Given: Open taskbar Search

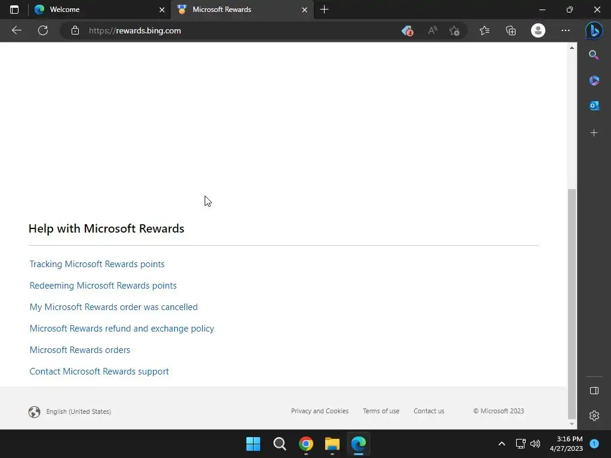Looking at the screenshot, I should pyautogui.click(x=279, y=444).
